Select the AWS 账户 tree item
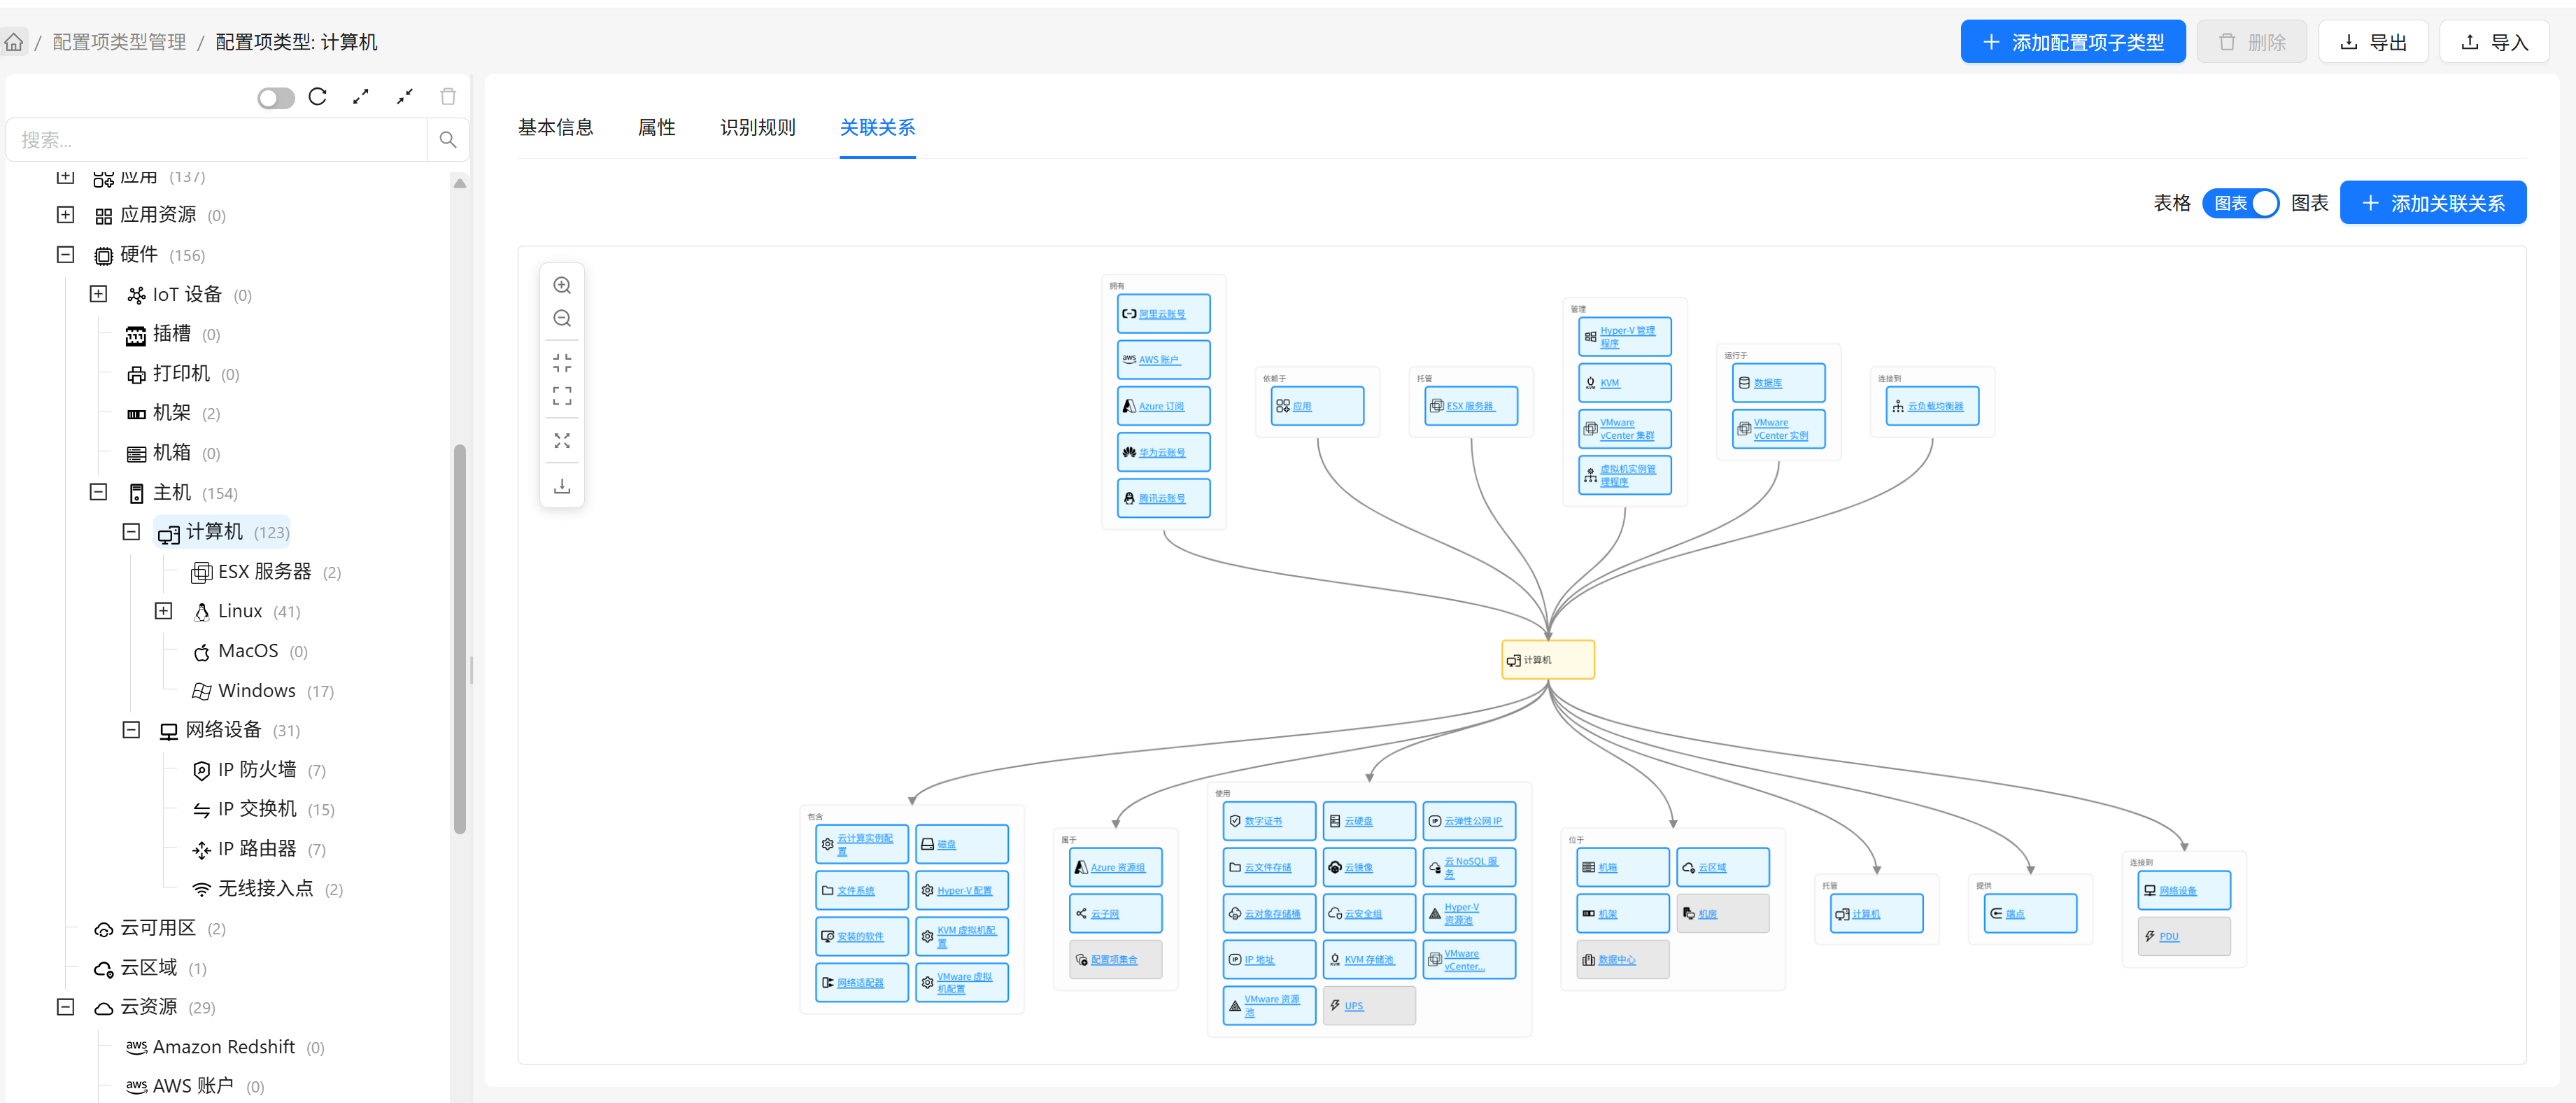This screenshot has width=2576, height=1103. 193,1087
